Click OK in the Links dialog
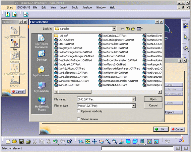 click(161, 129)
